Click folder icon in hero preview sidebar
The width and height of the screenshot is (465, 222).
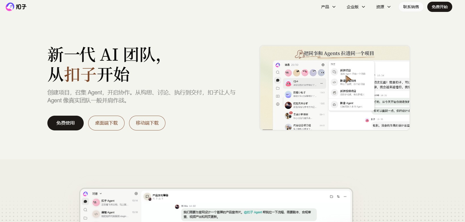pyautogui.click(x=278, y=88)
